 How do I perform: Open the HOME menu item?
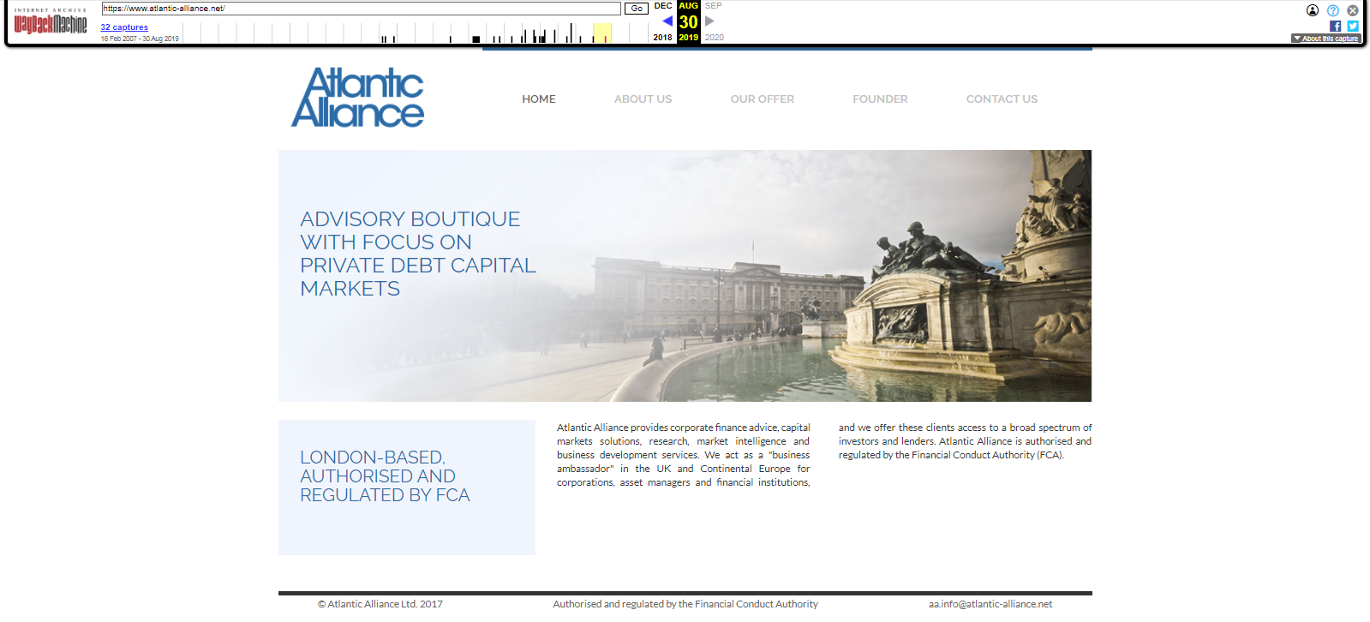point(538,99)
